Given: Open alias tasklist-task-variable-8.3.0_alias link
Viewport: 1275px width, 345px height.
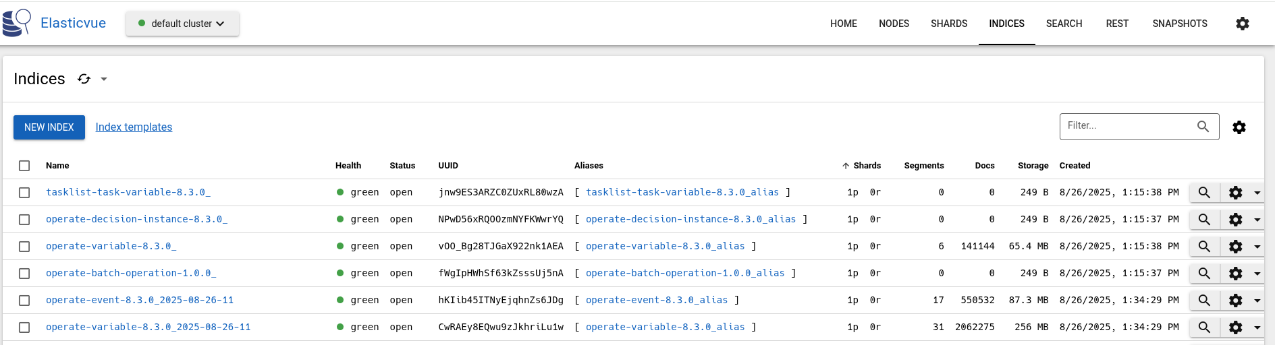Looking at the screenshot, I should (x=682, y=192).
